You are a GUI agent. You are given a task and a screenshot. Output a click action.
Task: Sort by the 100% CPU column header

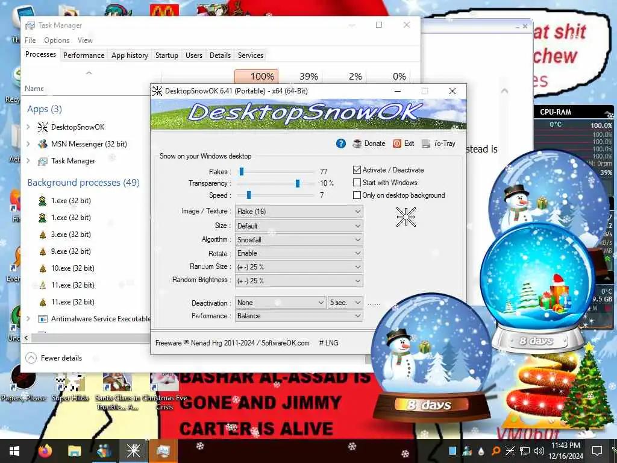tap(256, 77)
